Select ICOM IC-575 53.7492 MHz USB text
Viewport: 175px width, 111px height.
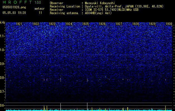pyautogui.click(x=112, y=10)
